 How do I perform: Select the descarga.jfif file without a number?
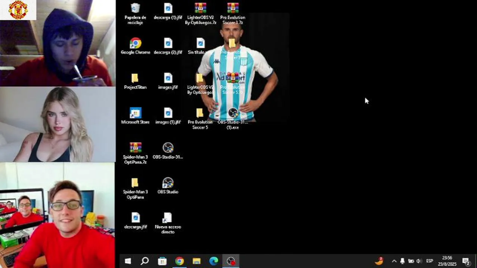click(135, 221)
